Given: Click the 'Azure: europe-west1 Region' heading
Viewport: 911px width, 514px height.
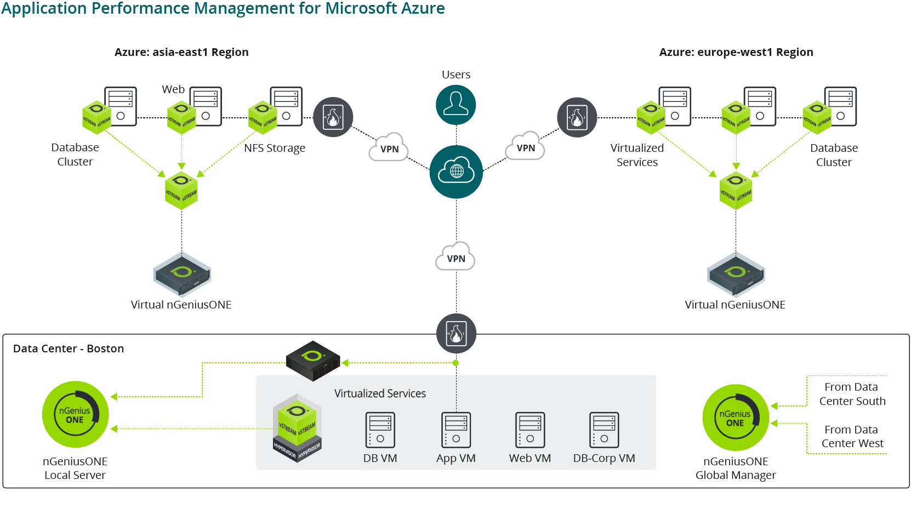Looking at the screenshot, I should (x=736, y=52).
